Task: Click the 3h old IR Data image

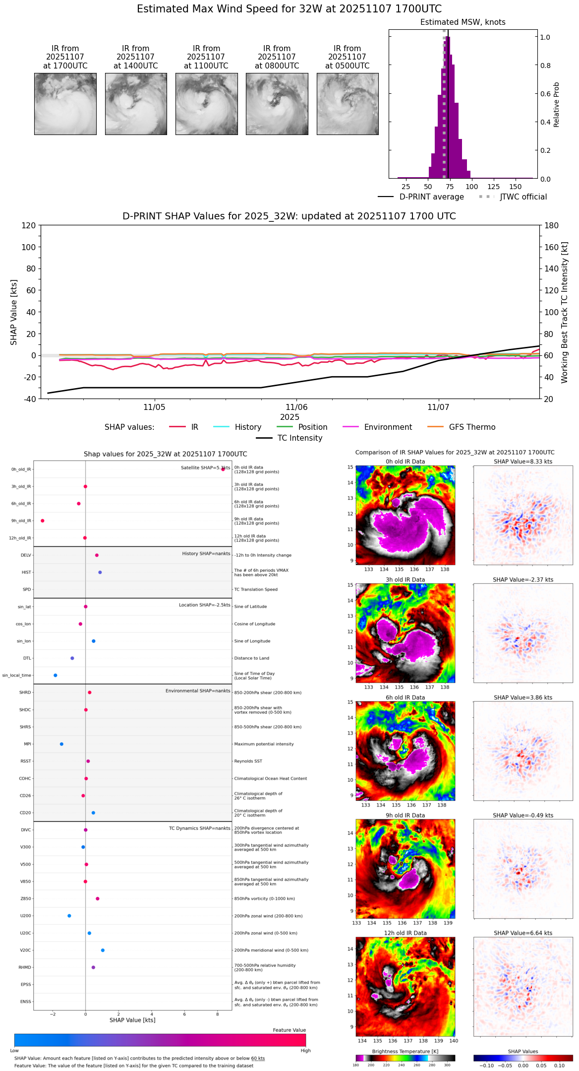Action: pos(405,633)
